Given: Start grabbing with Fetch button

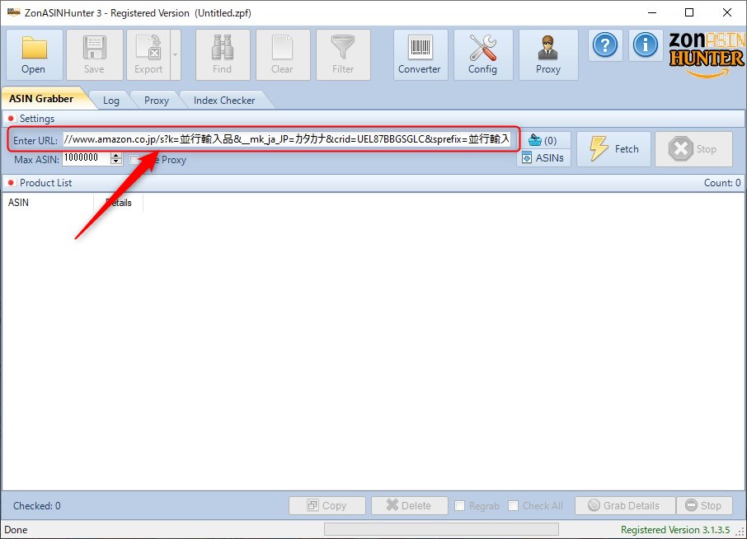Looking at the screenshot, I should [x=613, y=149].
